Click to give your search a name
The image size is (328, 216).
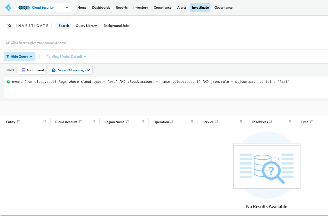[x=38, y=43]
